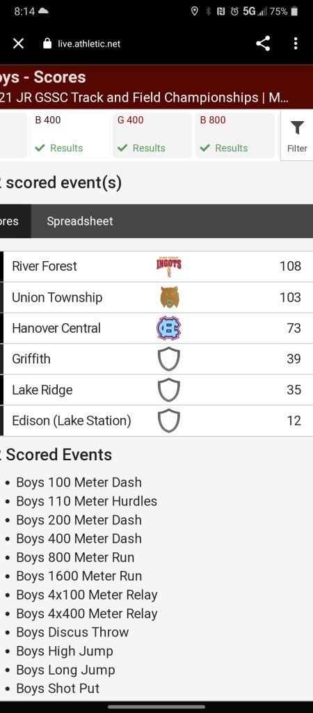Click the Union Township wildcat logo
This screenshot has height=713, width=313.
(169, 297)
